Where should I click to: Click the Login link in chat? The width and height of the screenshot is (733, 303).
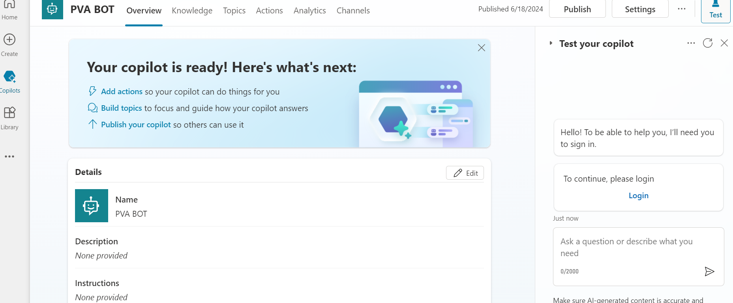639,195
